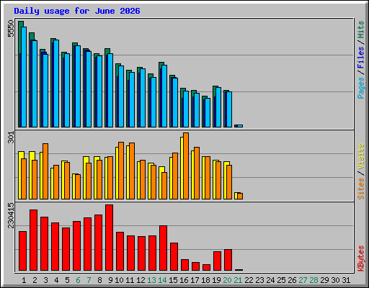The height and width of the screenshot is (288, 369).
Task: Click the 301 visits axis value
Action: 11,138
